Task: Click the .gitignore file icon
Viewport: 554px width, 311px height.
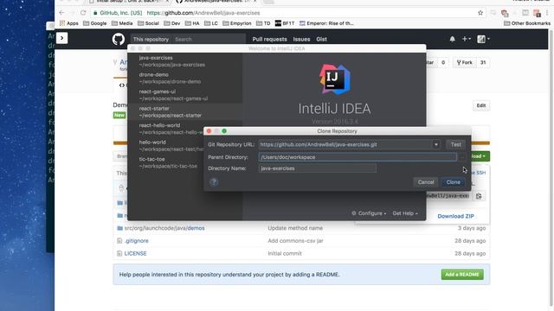Action: click(119, 241)
